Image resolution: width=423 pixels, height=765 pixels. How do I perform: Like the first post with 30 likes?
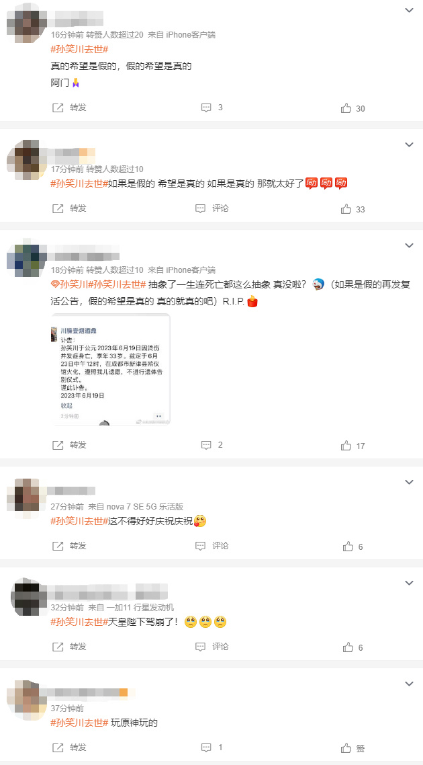pos(352,108)
